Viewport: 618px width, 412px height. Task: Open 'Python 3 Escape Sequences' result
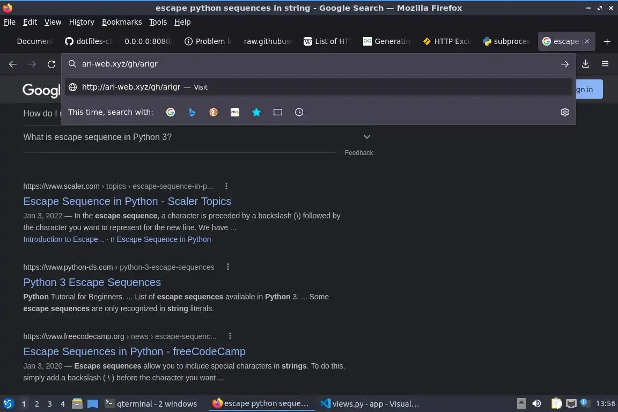[x=92, y=282]
